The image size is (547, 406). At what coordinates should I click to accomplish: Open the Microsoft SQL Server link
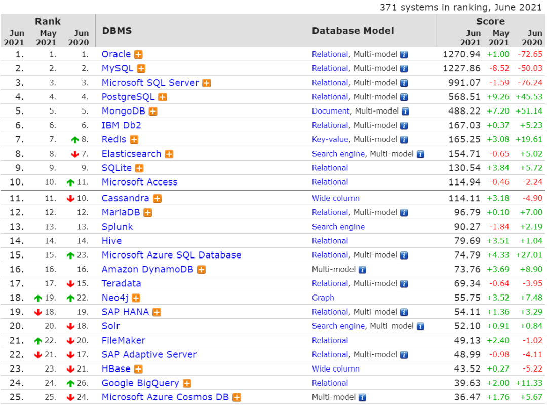coord(150,83)
